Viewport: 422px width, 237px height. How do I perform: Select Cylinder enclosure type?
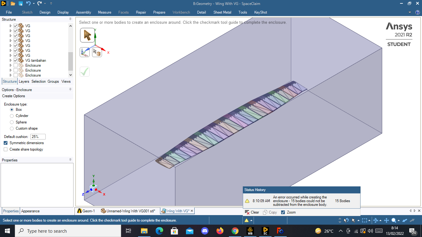(12, 116)
